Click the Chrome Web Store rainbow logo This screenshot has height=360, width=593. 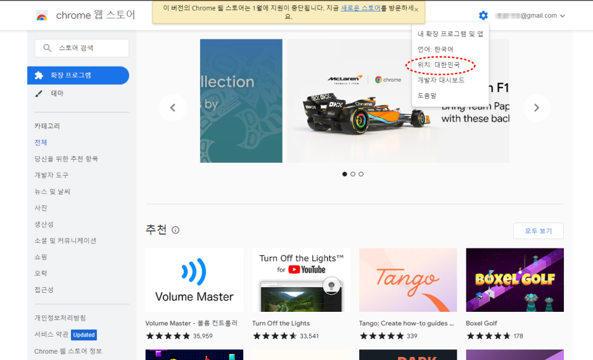point(42,15)
